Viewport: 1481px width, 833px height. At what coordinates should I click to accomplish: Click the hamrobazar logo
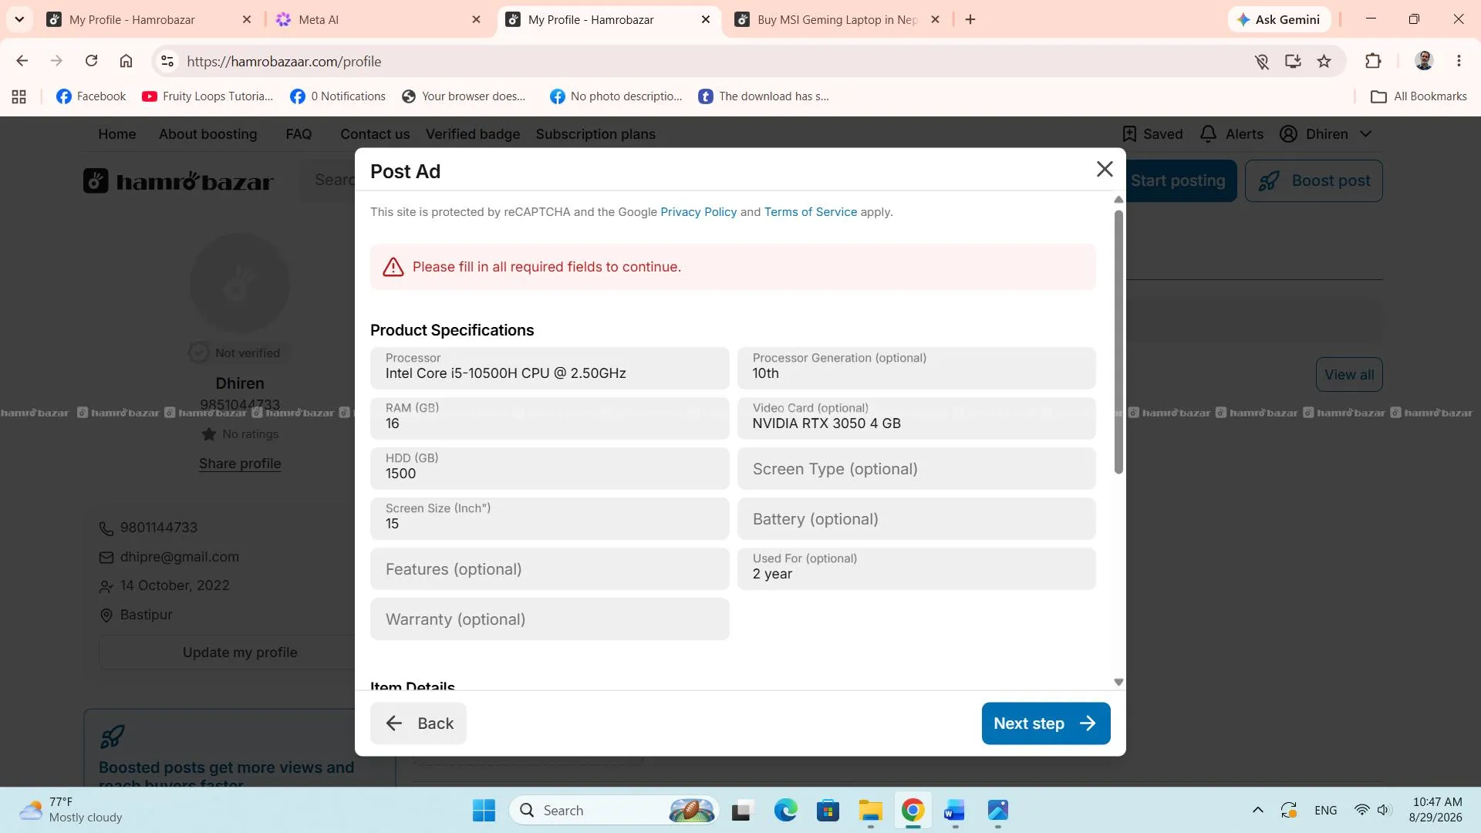[x=178, y=180]
